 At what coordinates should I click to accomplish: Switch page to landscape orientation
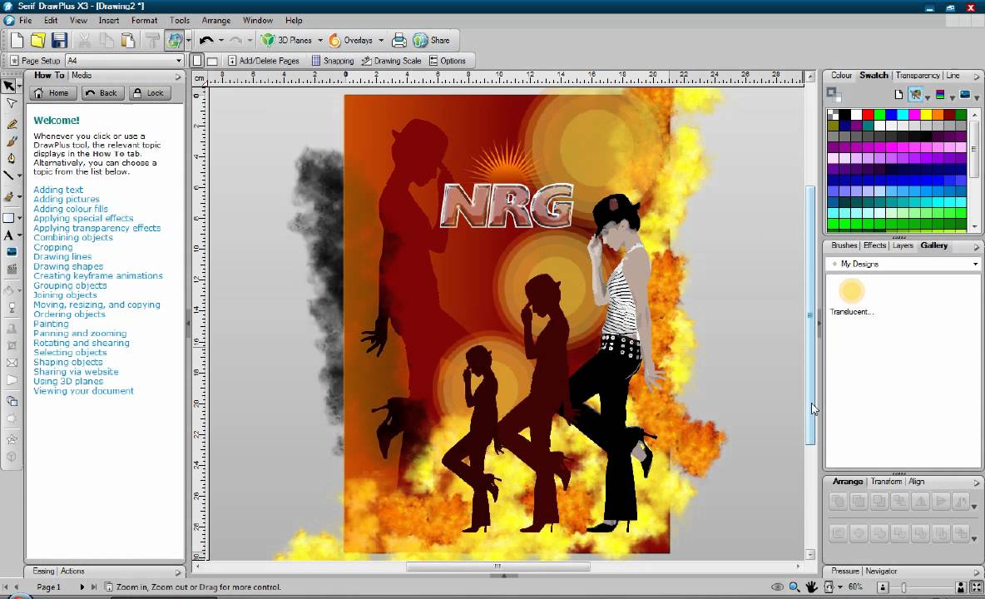point(212,61)
